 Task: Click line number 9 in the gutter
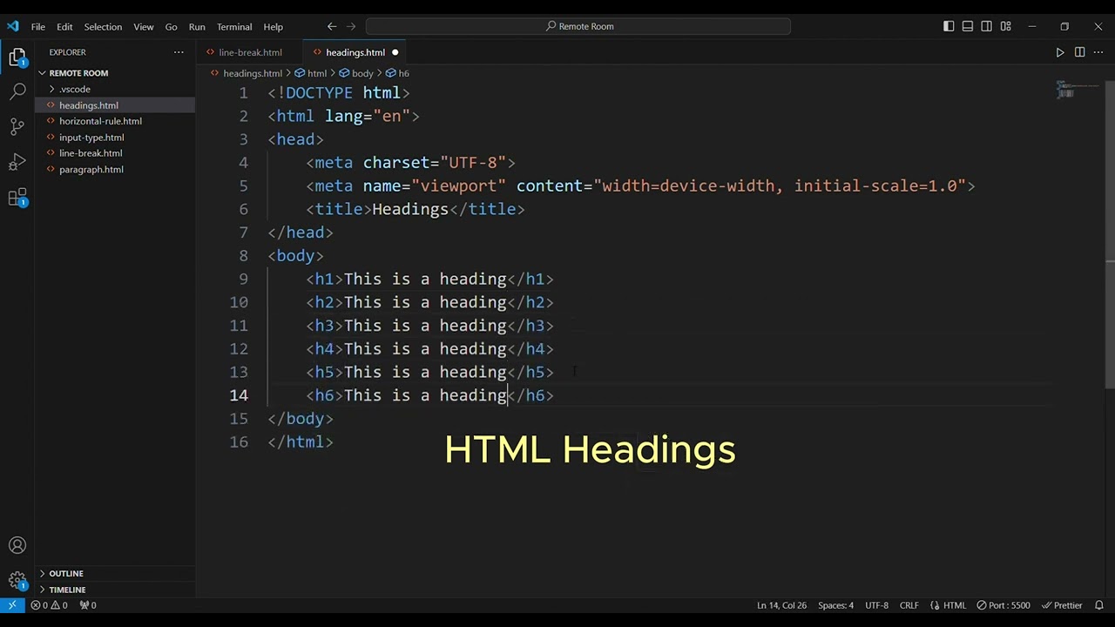click(243, 279)
